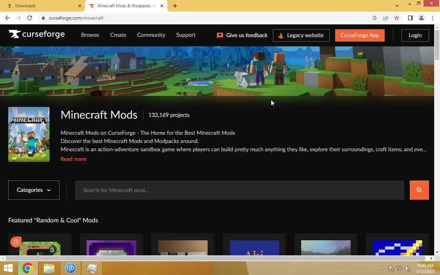This screenshot has width=440, height=275.
Task: Expand the Categories dropdown
Action: pos(34,190)
